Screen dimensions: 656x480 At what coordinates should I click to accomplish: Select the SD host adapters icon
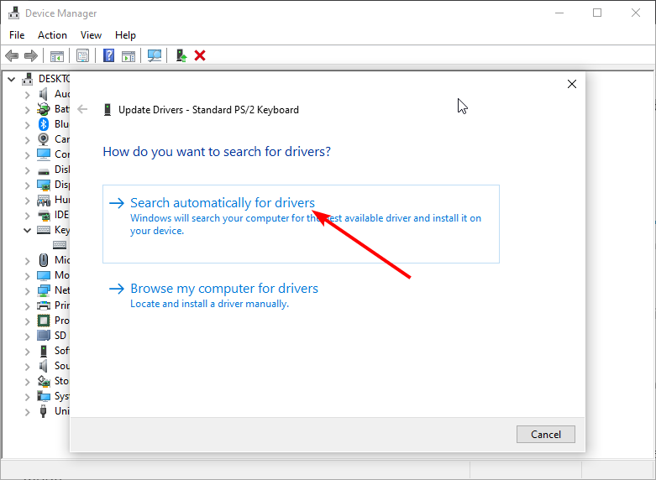tap(44, 336)
